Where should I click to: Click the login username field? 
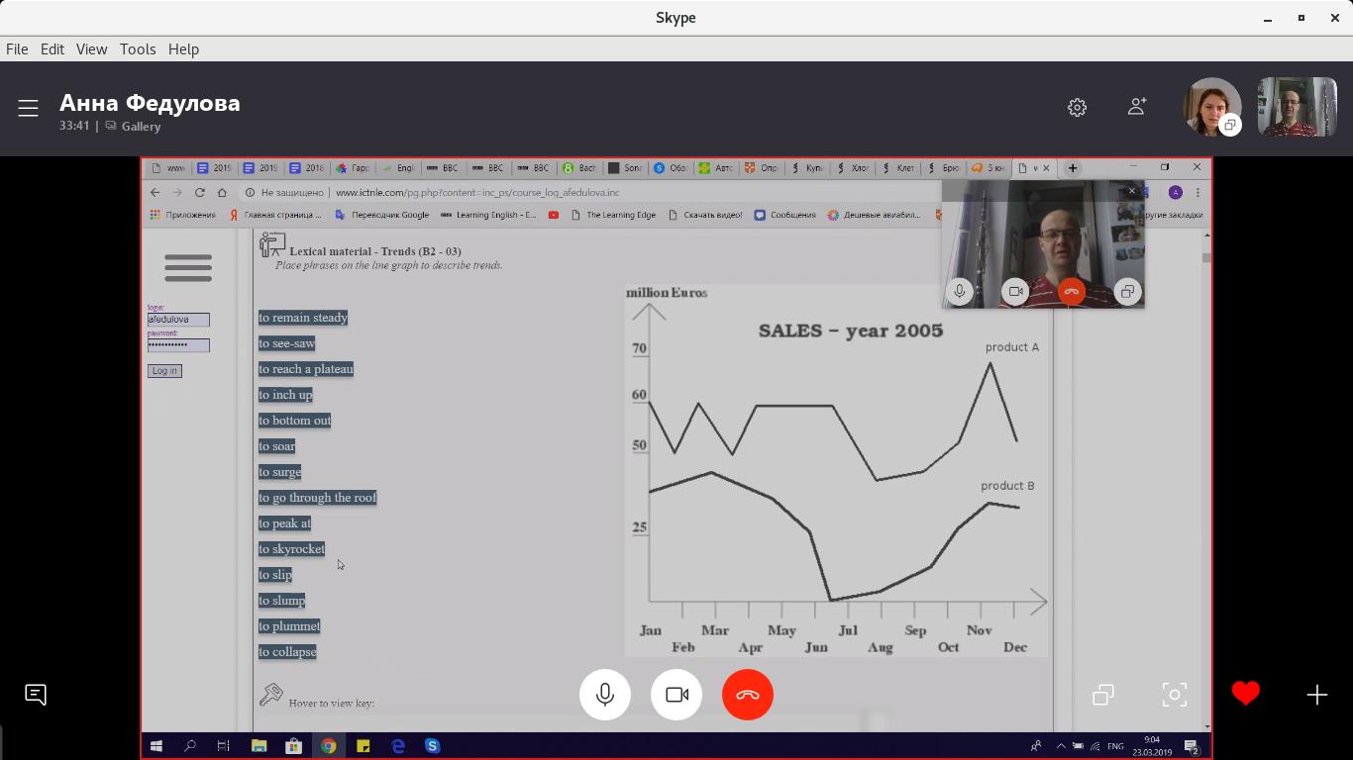point(178,320)
